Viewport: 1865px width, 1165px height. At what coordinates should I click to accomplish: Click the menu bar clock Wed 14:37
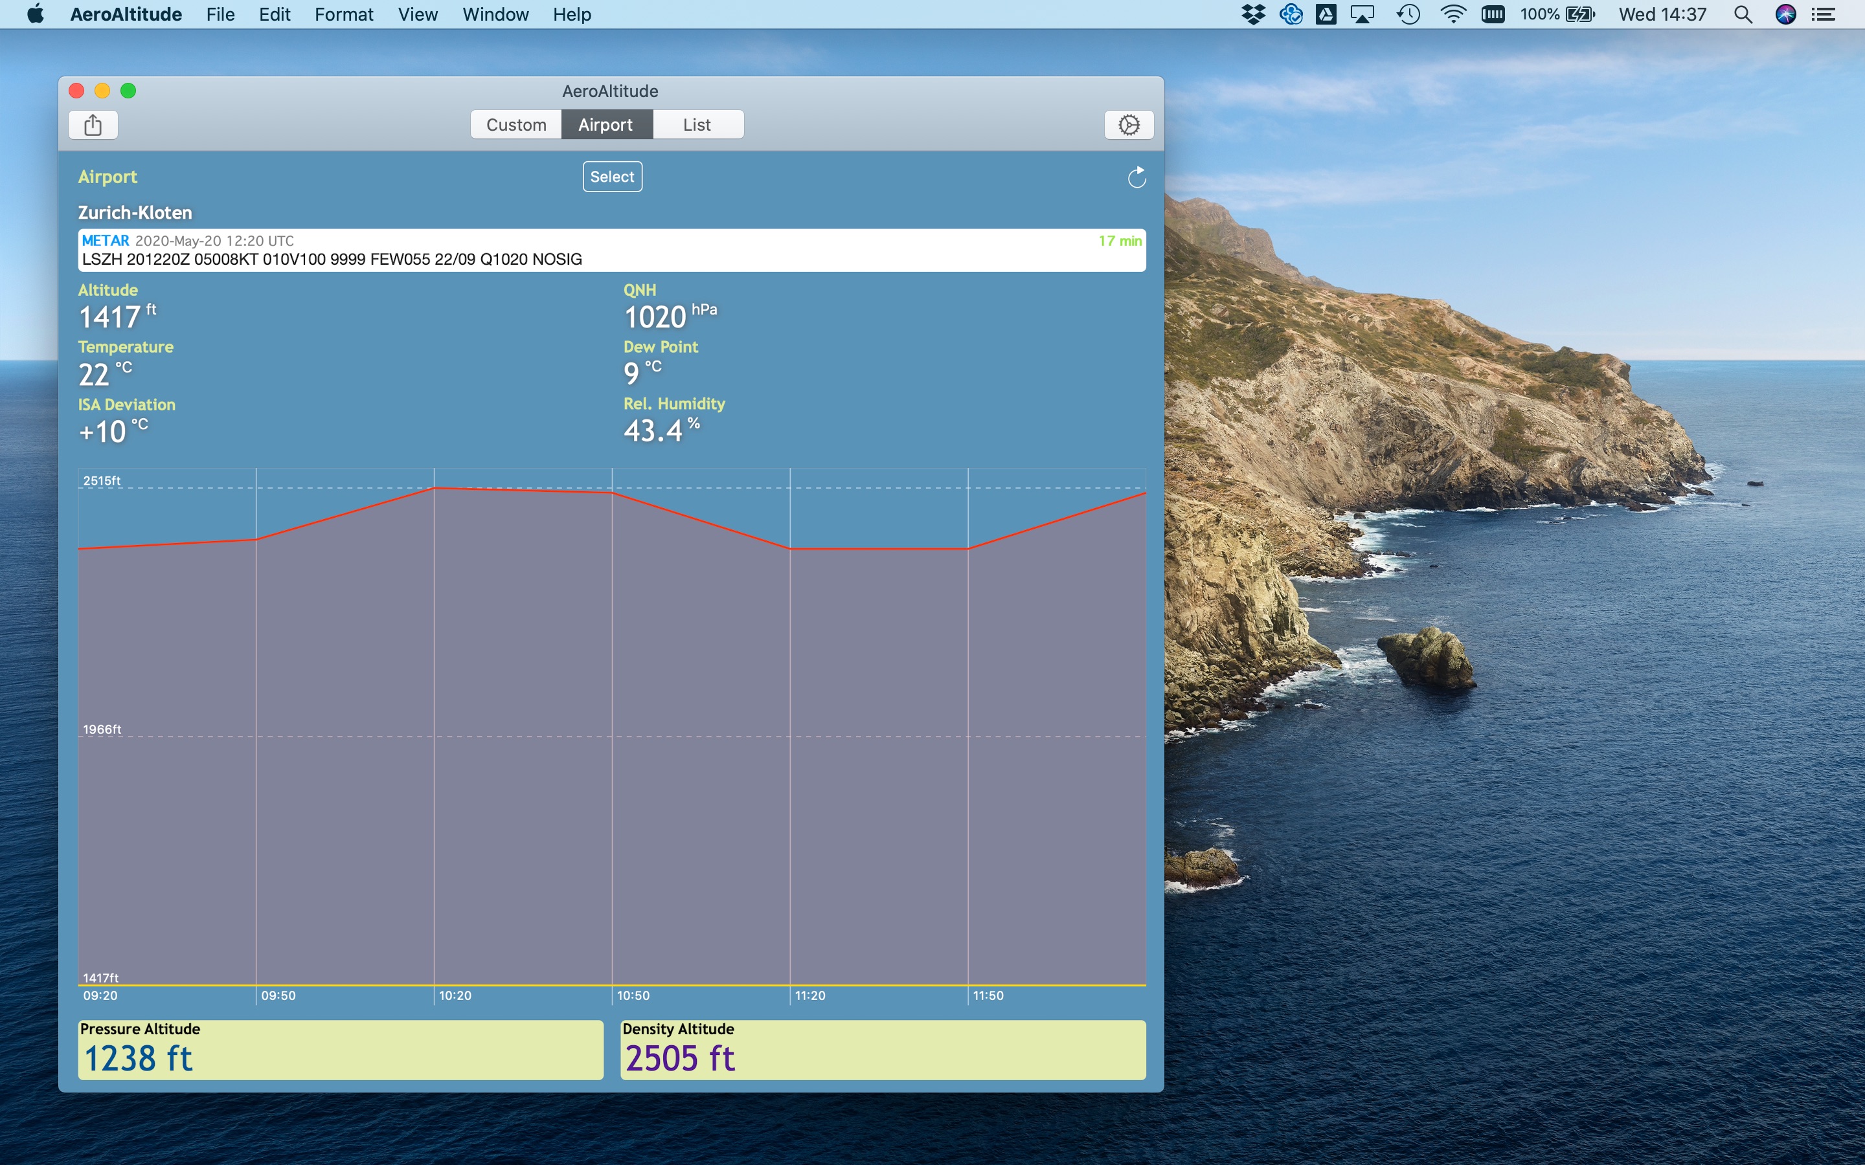pyautogui.click(x=1662, y=14)
